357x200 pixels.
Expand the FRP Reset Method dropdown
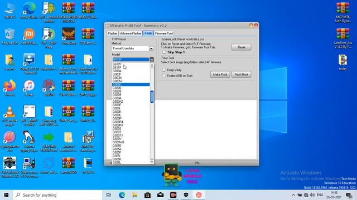(151, 48)
